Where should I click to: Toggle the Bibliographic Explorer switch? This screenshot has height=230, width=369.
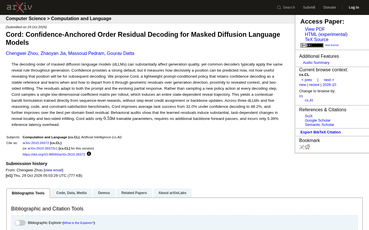click(x=20, y=223)
